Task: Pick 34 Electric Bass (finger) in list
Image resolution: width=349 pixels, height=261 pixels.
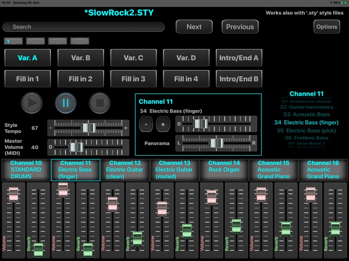Action: (x=306, y=123)
